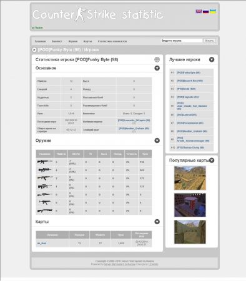Collapse the Лучшие игроки panel
The width and height of the screenshot is (246, 281).
click(x=212, y=59)
